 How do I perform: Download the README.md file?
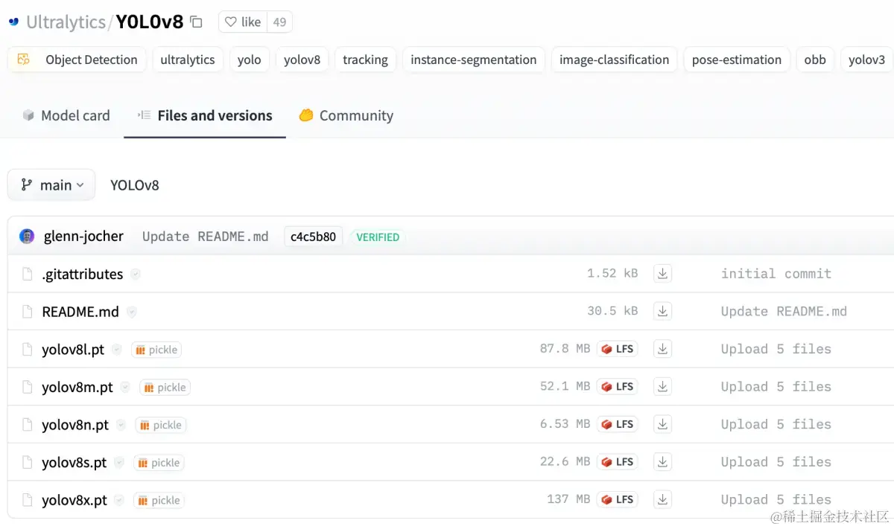[x=662, y=311]
